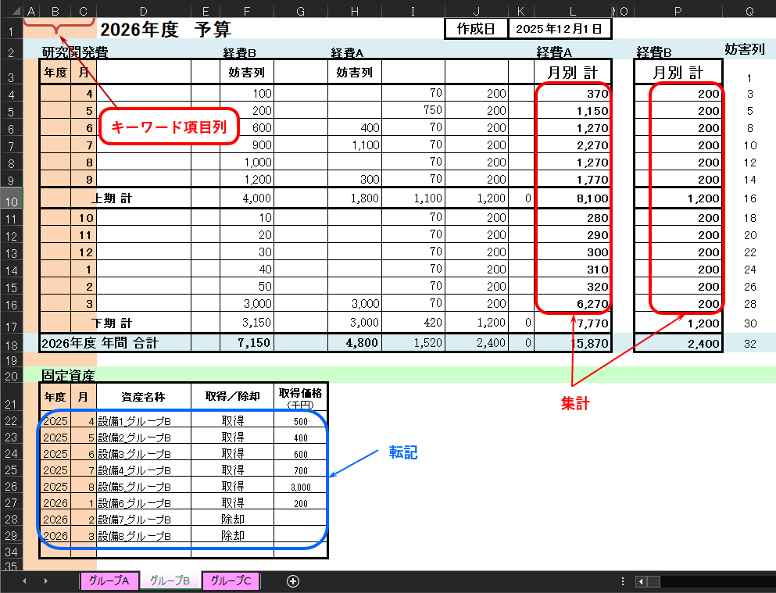This screenshot has width=776, height=593.
Task: Click the date cell 2025年12月1日
Action: click(x=560, y=29)
